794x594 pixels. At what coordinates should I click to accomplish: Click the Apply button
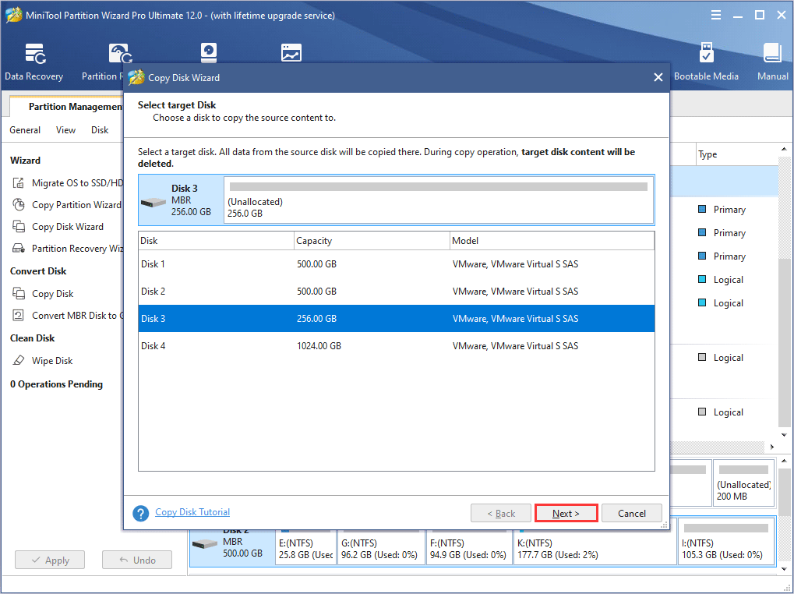50,560
